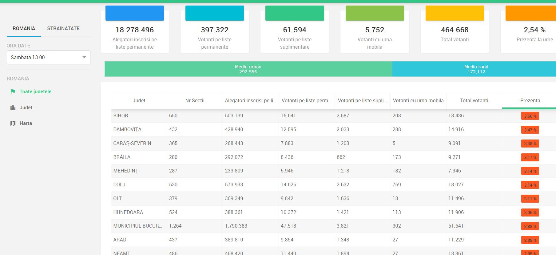Click the map icon next to Harta
Screen dimensions: 556x255
(x=13, y=123)
